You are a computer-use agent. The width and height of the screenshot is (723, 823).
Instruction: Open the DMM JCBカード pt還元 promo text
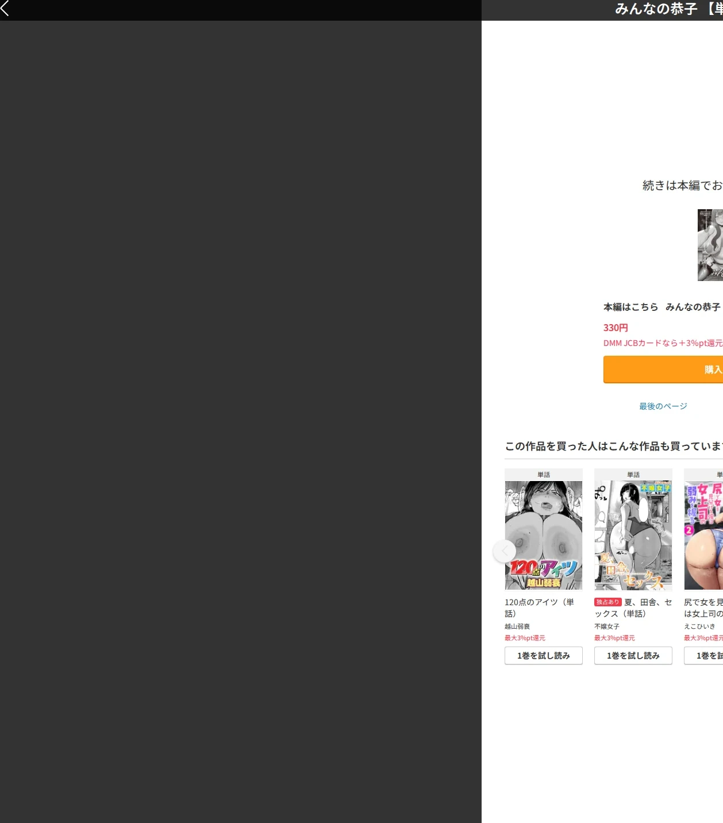(663, 343)
